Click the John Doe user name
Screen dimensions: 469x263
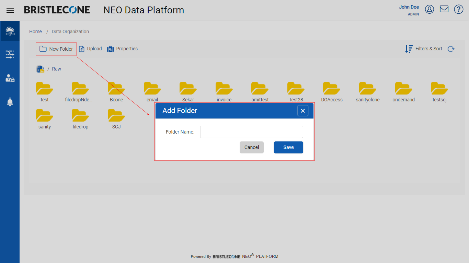tap(409, 7)
